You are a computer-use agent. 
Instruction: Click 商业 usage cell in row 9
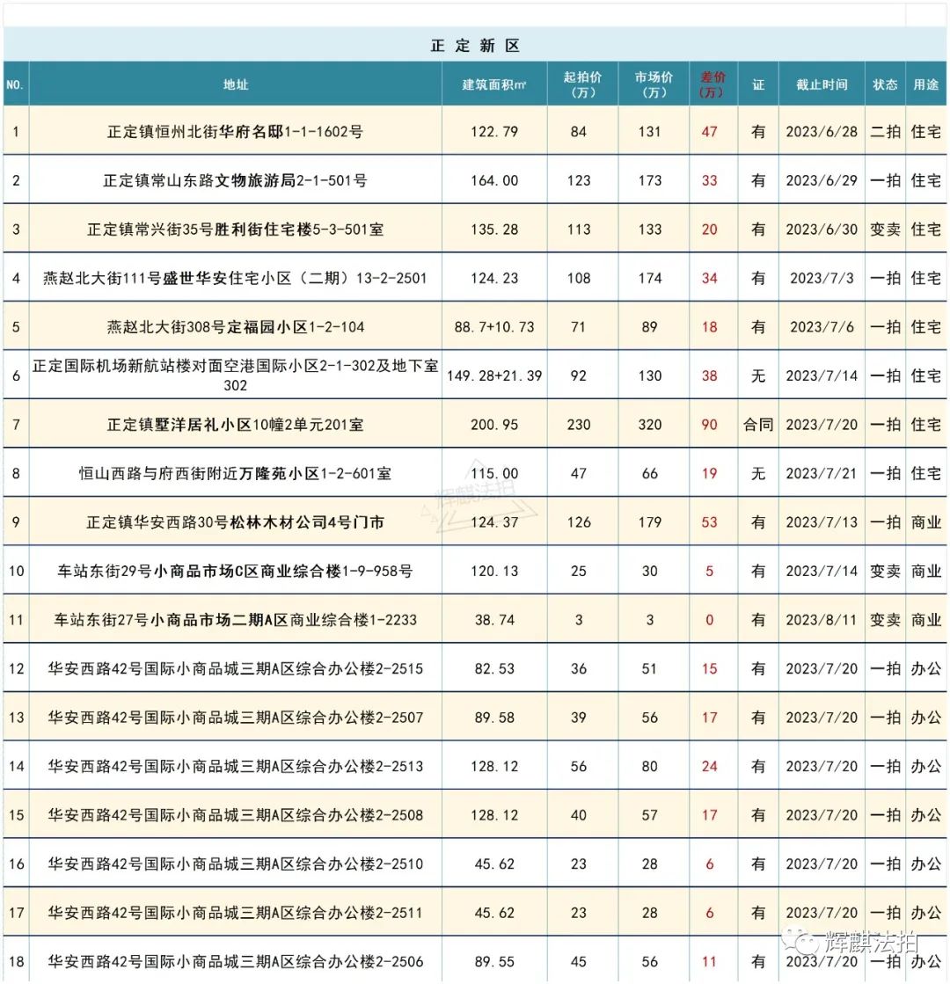925,522
